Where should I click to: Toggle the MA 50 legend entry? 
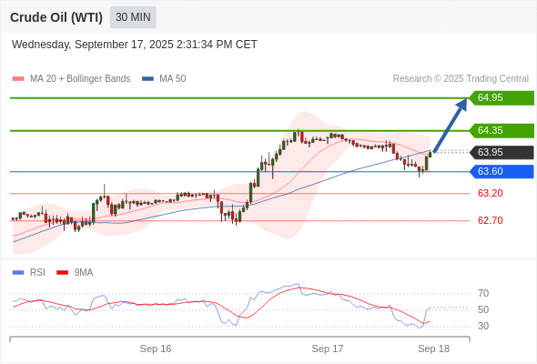pyautogui.click(x=164, y=79)
